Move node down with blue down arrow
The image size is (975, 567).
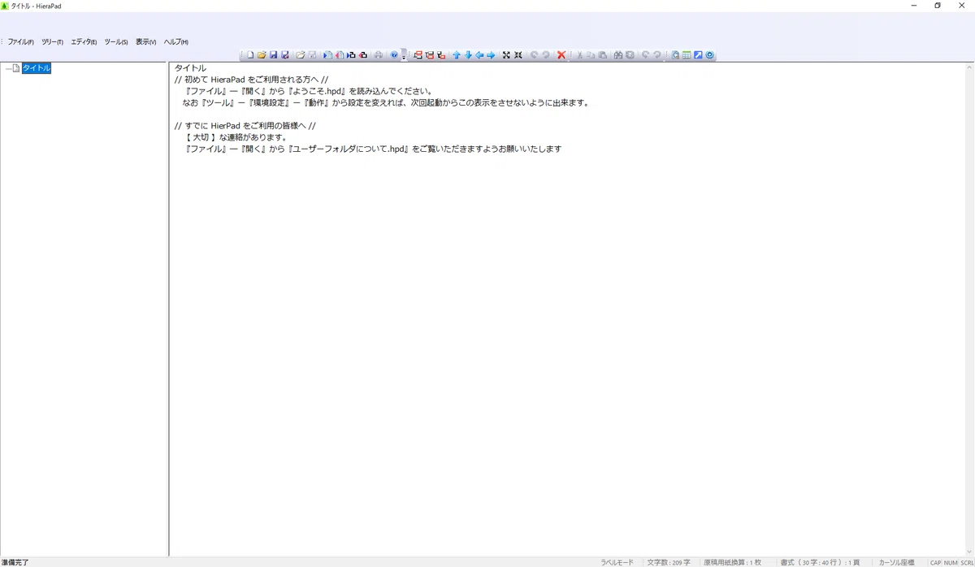pos(468,55)
